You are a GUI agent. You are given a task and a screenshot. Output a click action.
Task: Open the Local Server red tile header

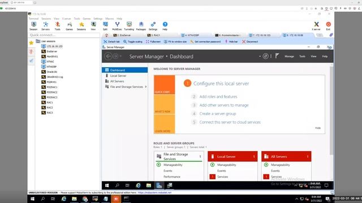tap(232, 157)
